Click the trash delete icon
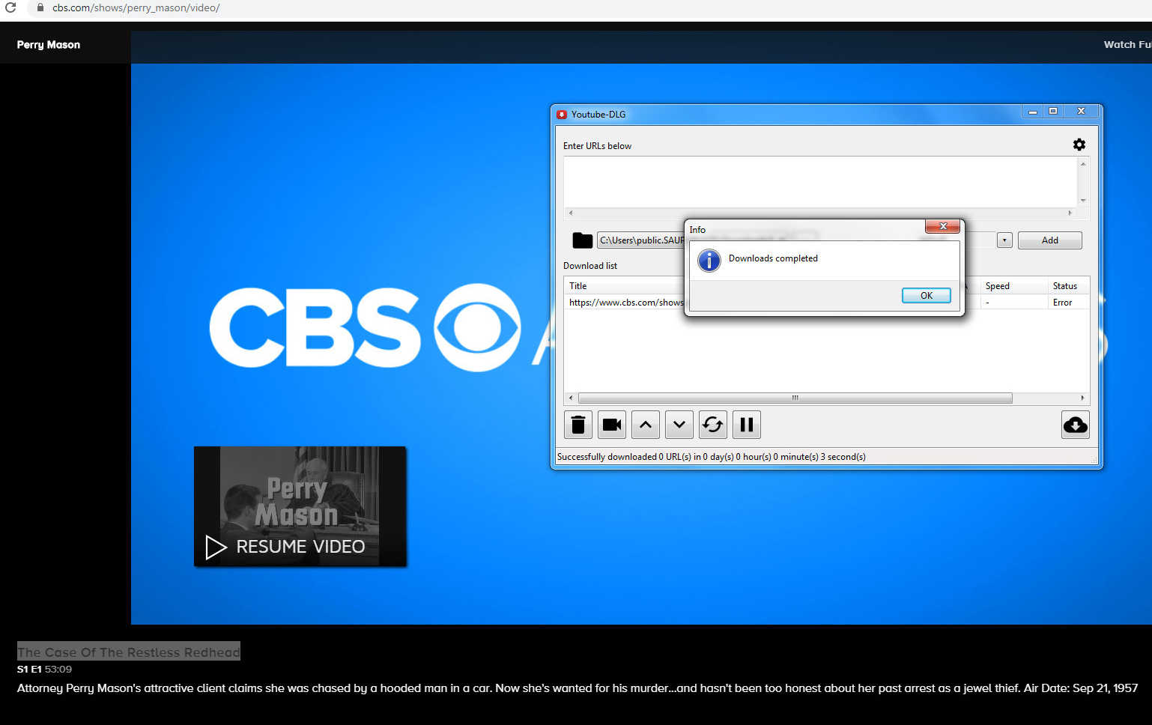 577,425
